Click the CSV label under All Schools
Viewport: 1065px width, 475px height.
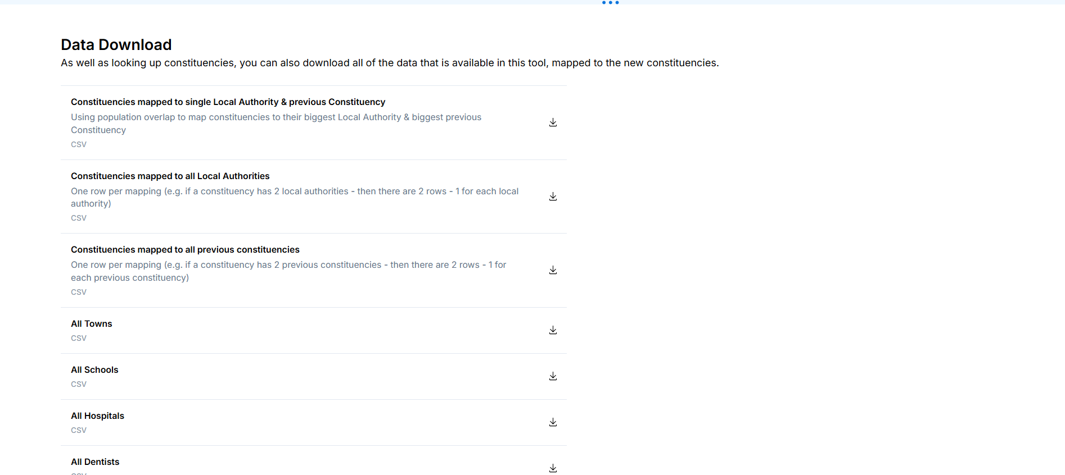(79, 384)
